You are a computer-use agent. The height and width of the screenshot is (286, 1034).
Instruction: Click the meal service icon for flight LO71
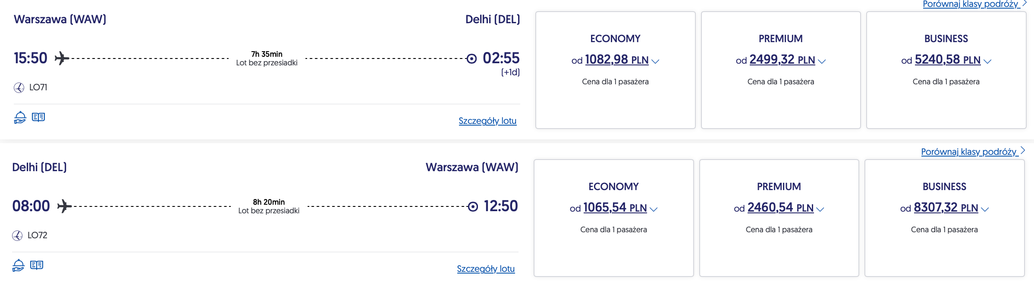pyautogui.click(x=20, y=117)
